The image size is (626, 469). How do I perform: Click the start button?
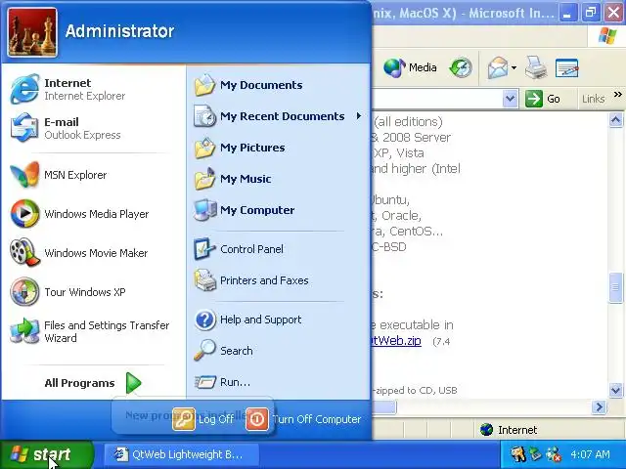(x=47, y=454)
